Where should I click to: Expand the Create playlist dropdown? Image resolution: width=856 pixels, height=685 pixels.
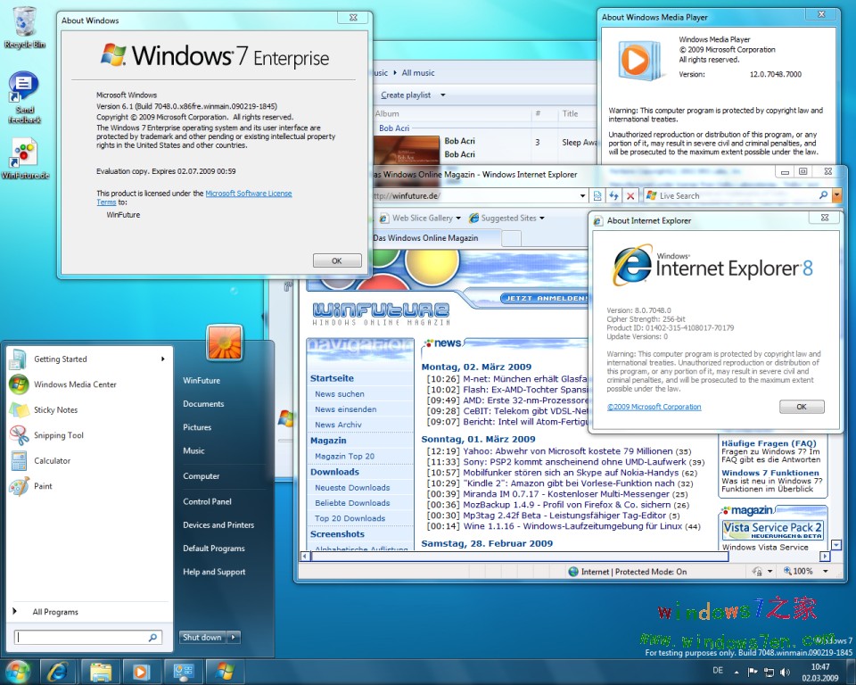point(443,95)
